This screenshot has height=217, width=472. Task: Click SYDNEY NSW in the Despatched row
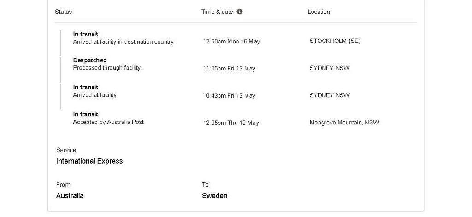pos(330,68)
